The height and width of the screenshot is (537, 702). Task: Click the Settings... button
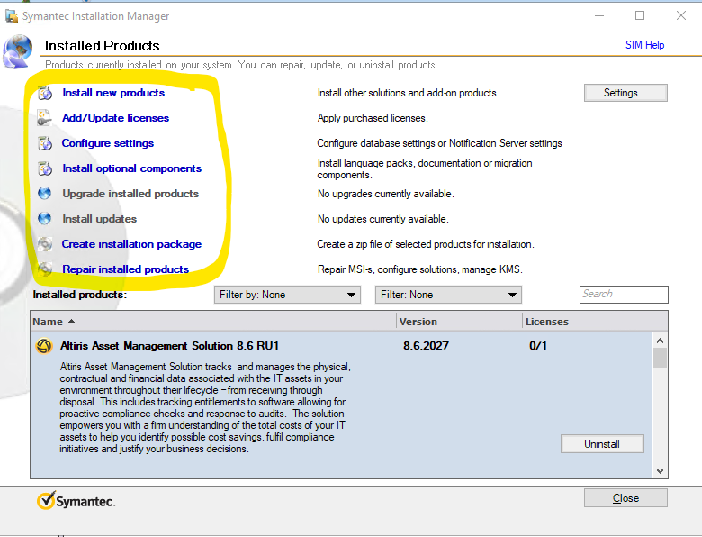(x=625, y=93)
